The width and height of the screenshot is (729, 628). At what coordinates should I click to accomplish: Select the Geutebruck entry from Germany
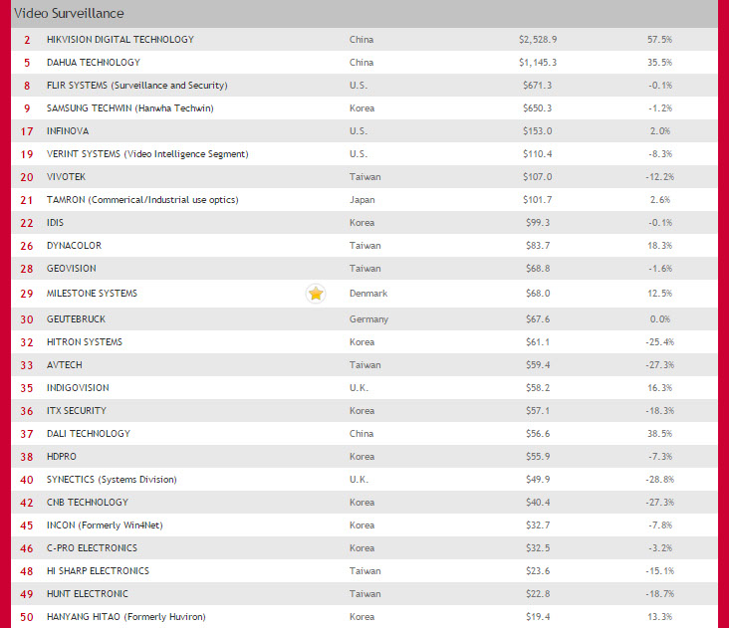pyautogui.click(x=76, y=319)
